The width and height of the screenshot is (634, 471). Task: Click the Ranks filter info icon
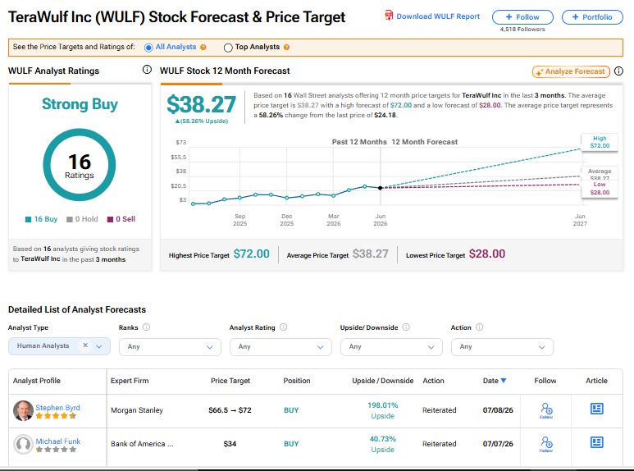click(146, 327)
